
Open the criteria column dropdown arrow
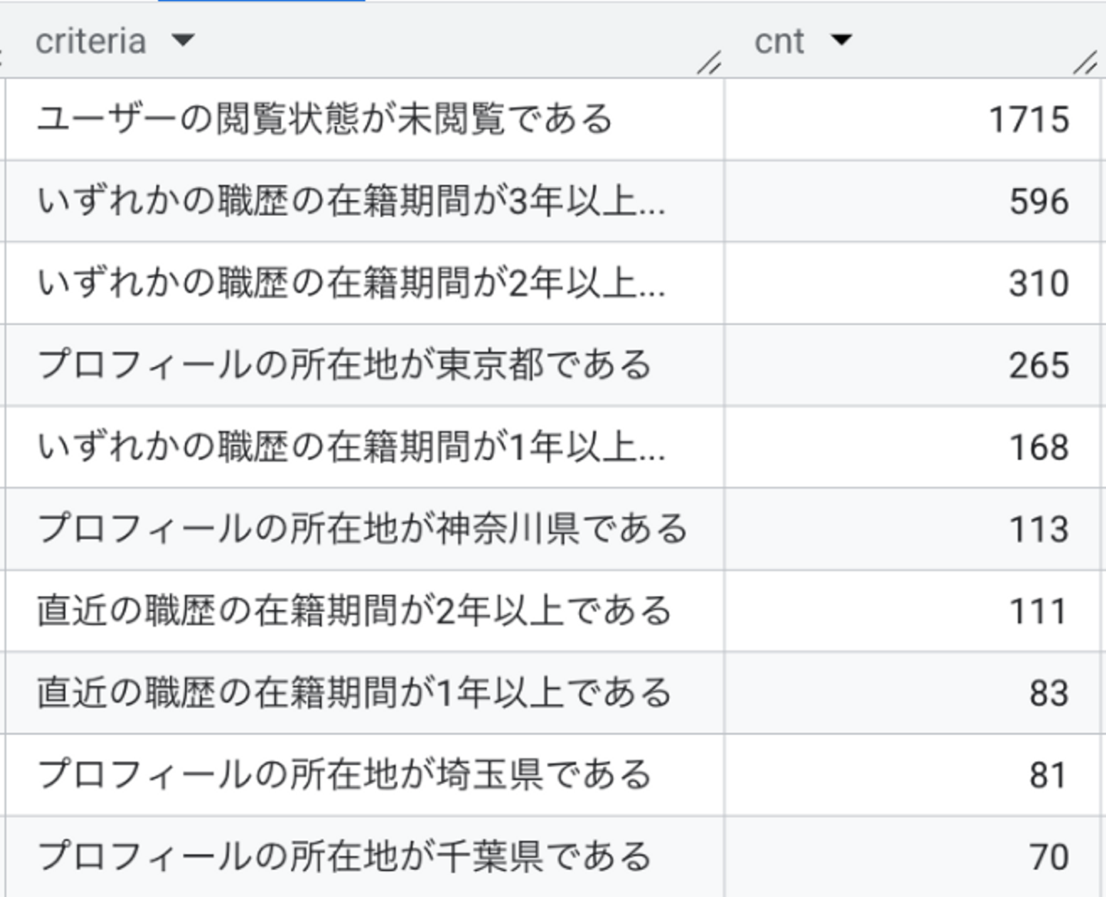click(x=184, y=40)
